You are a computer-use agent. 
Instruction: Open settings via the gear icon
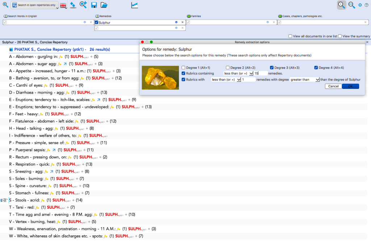click(x=360, y=5)
